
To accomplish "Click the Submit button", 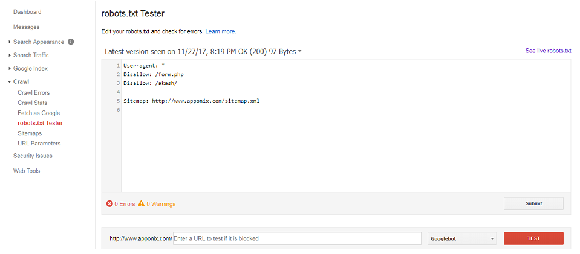I will pyautogui.click(x=533, y=203).
